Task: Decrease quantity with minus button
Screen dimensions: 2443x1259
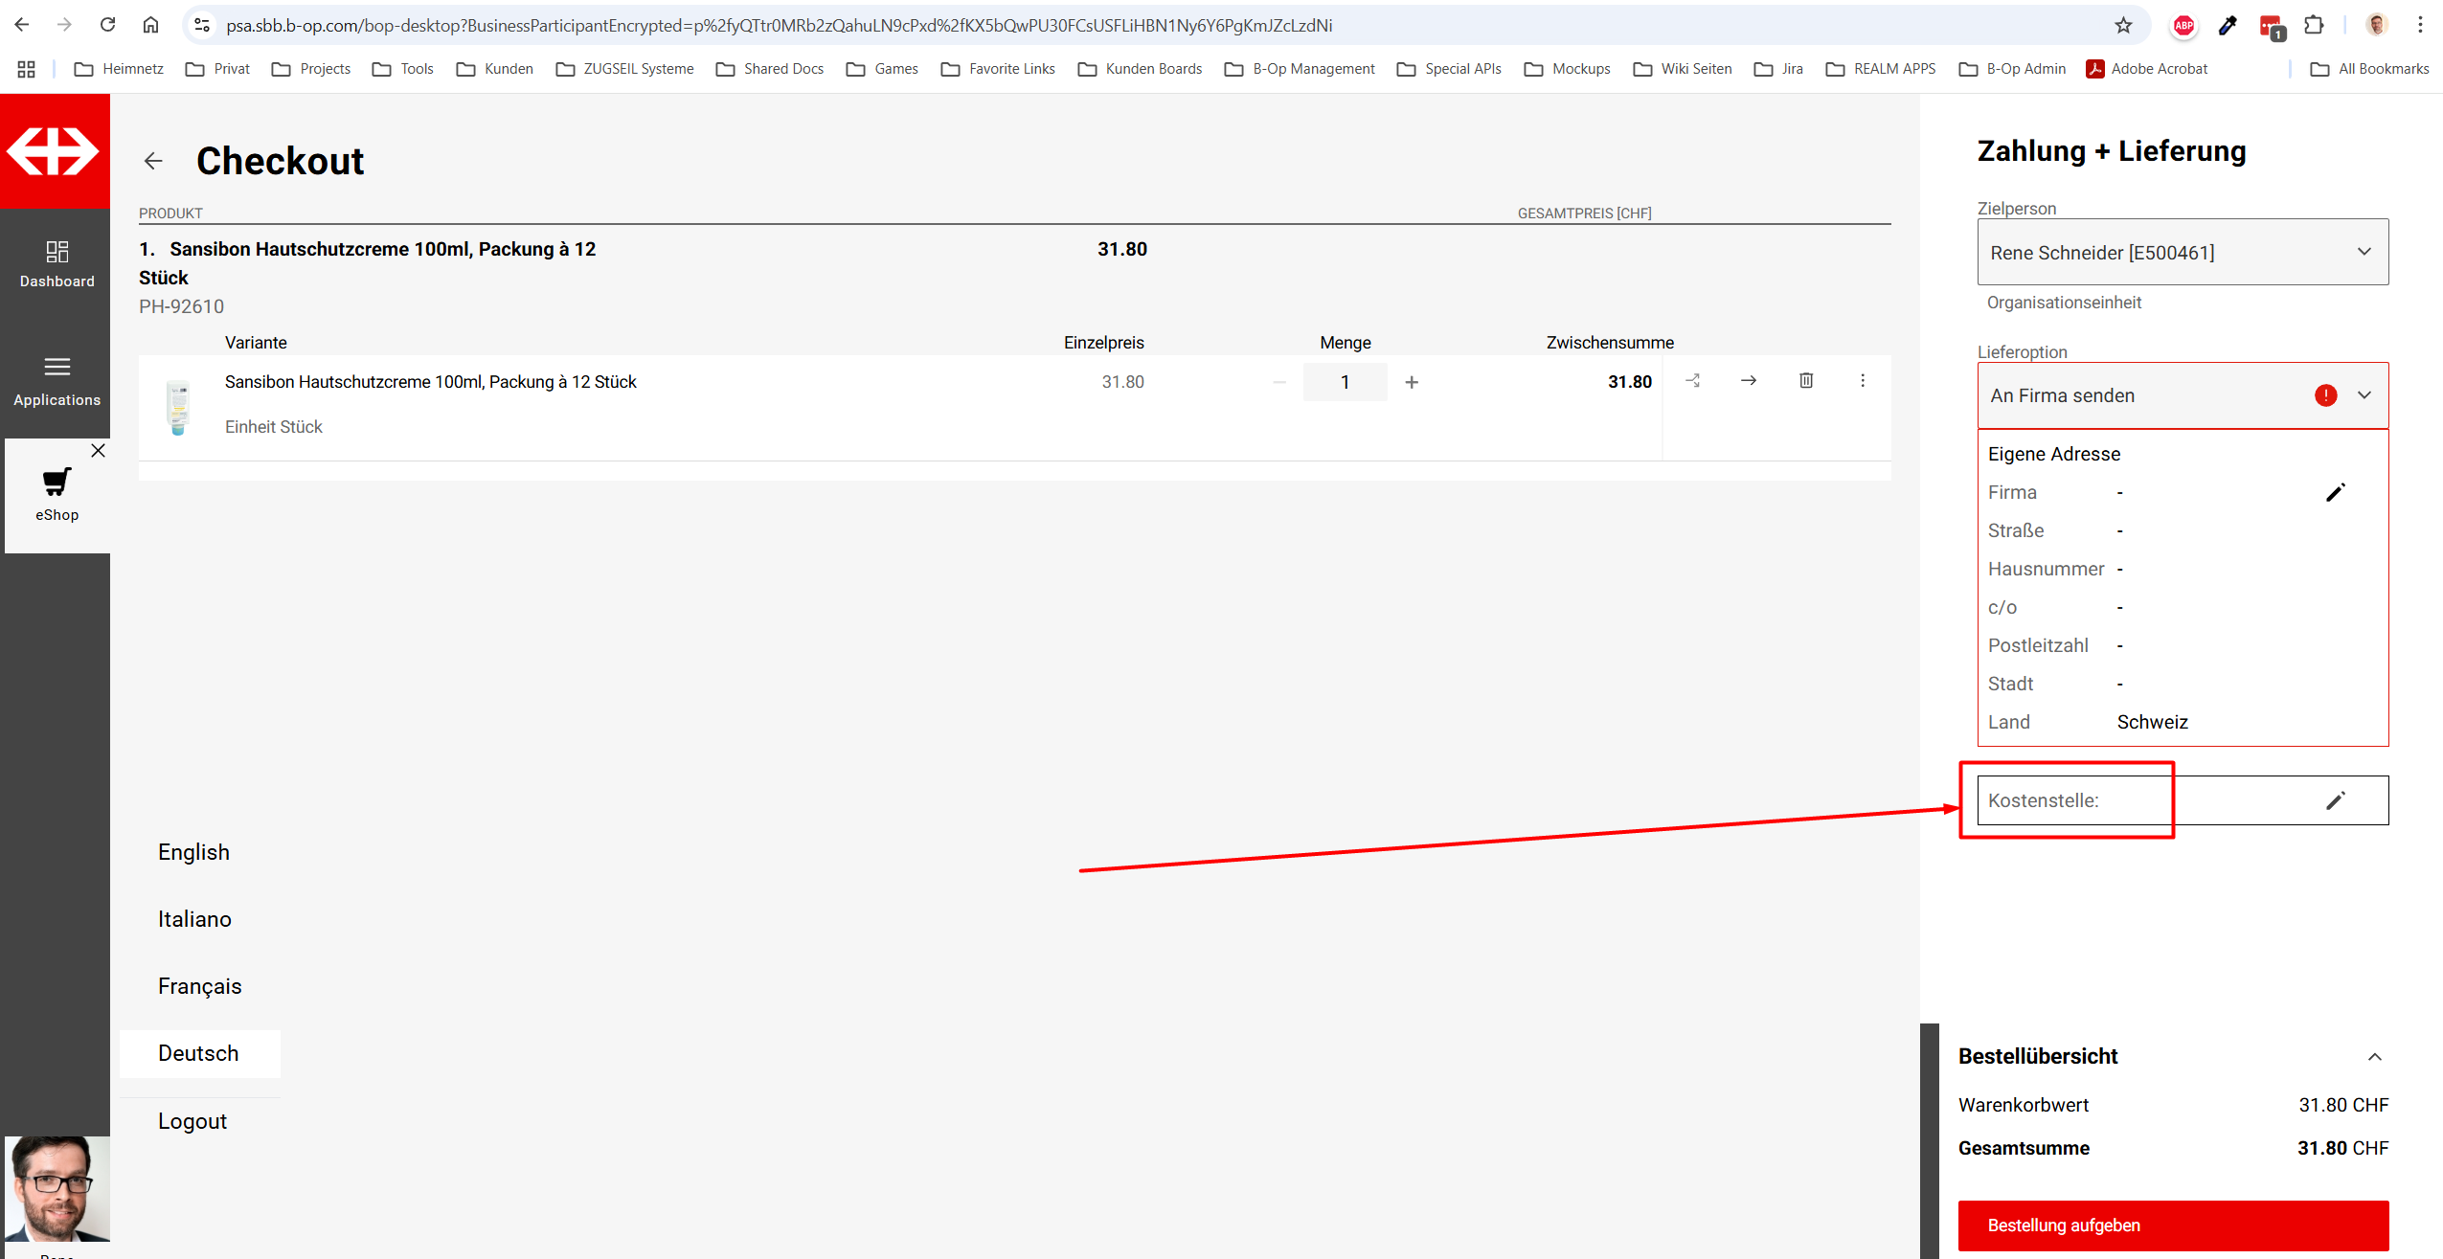Action: pyautogui.click(x=1278, y=382)
